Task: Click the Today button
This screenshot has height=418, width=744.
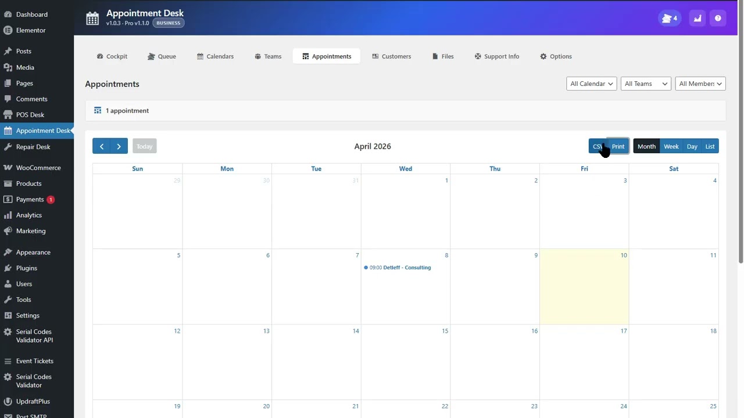Action: click(145, 146)
